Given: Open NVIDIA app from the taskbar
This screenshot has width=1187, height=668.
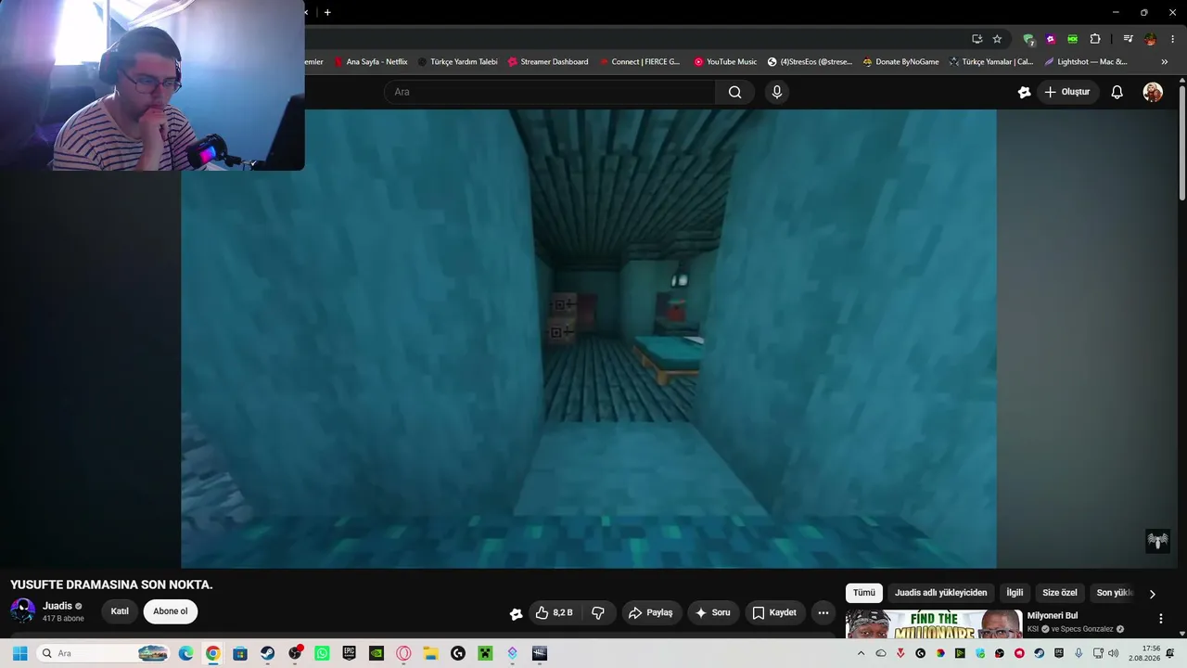Looking at the screenshot, I should (377, 653).
